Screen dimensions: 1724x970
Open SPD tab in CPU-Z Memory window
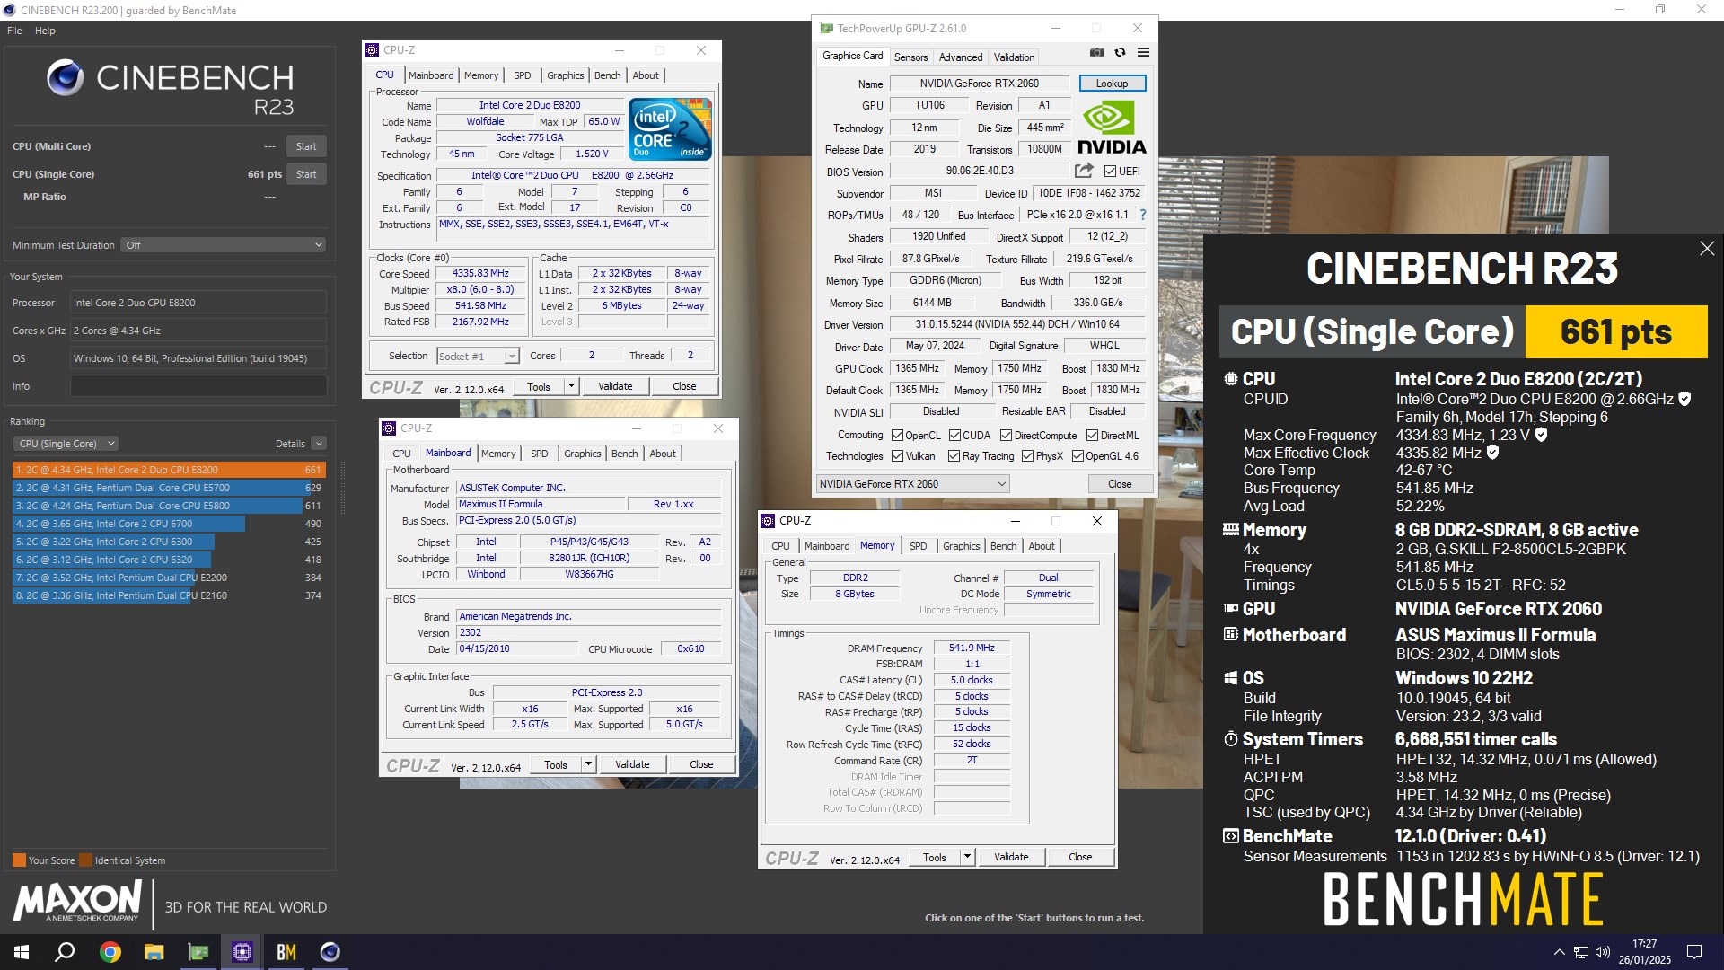(x=918, y=546)
